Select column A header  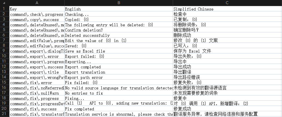click(37, 3)
